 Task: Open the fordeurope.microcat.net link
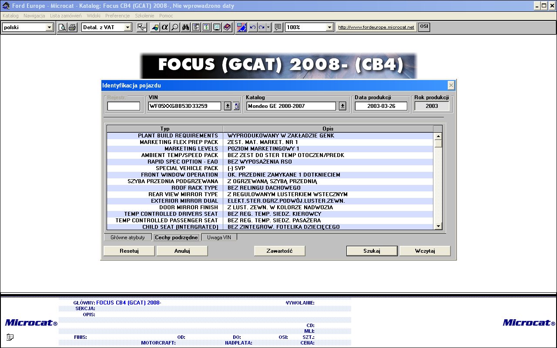[376, 27]
